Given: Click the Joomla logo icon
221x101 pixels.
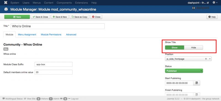Looking at the screenshot, I should point(6,3).
